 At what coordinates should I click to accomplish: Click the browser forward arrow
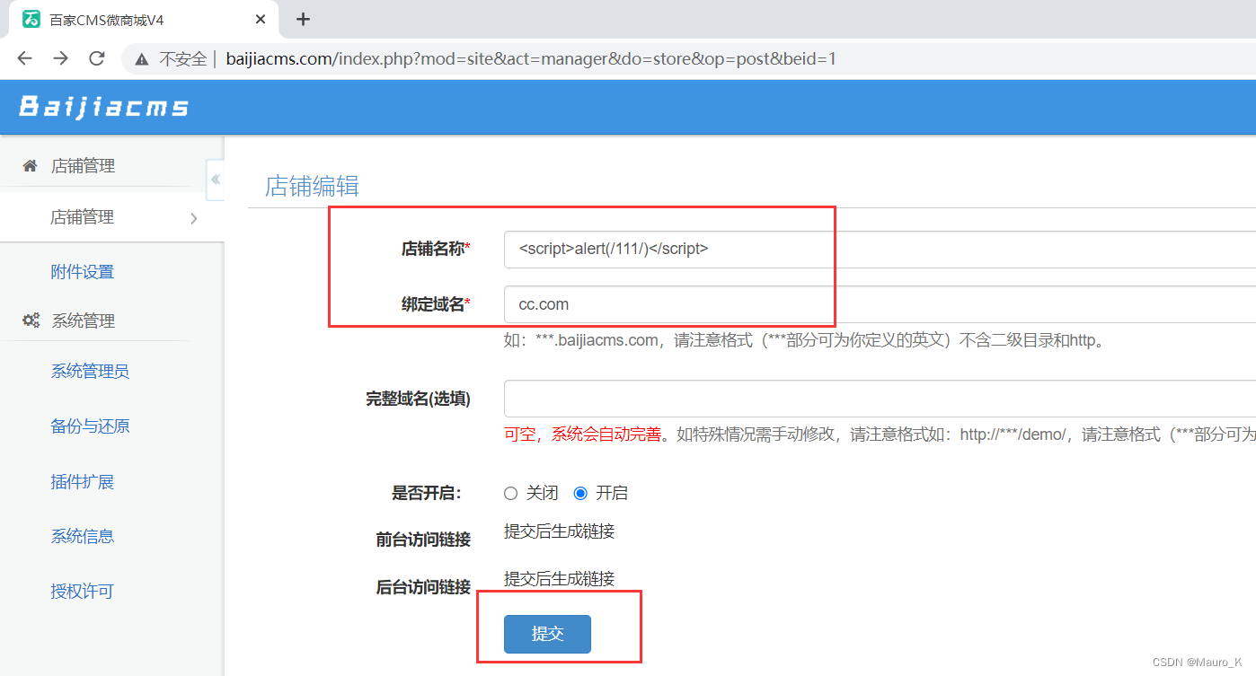coord(60,58)
